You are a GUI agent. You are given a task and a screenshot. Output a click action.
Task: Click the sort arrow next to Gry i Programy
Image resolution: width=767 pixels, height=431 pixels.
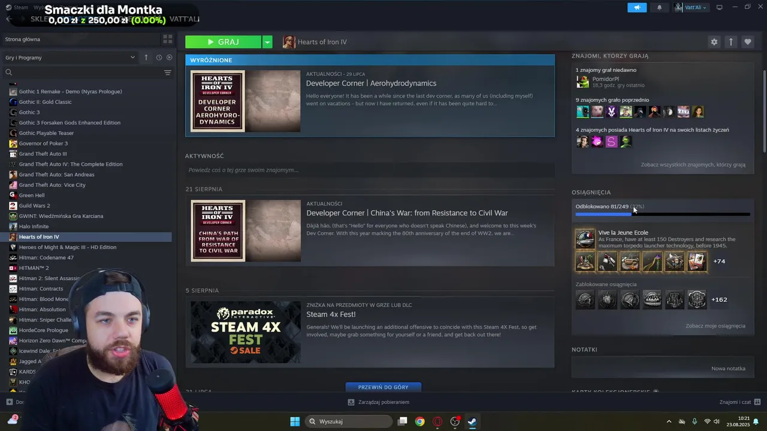[x=146, y=57]
